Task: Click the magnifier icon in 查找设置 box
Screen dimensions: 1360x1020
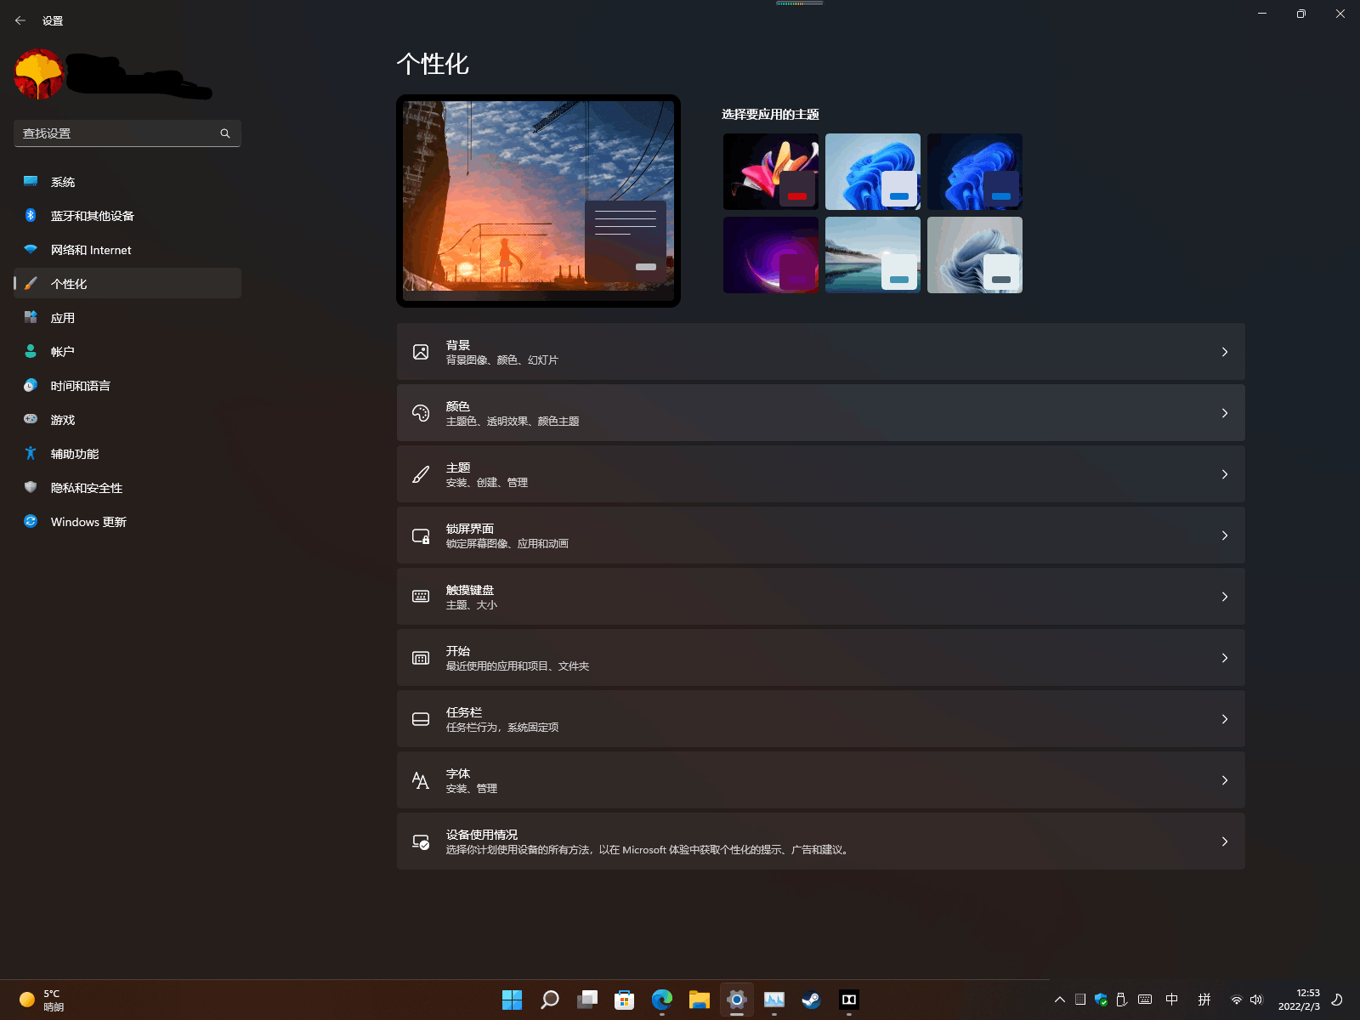Action: point(225,133)
